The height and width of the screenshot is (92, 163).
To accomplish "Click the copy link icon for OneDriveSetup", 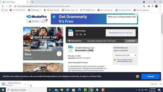I will (81, 34).
